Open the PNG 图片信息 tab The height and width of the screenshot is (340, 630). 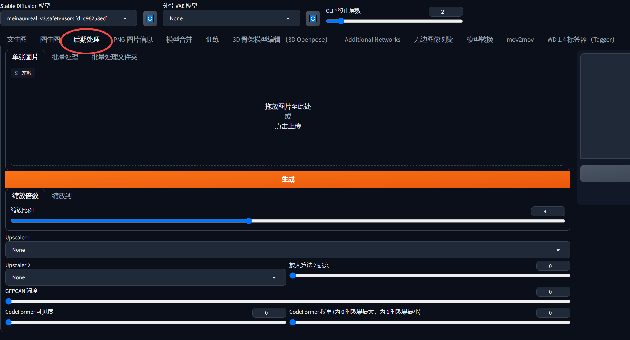133,40
